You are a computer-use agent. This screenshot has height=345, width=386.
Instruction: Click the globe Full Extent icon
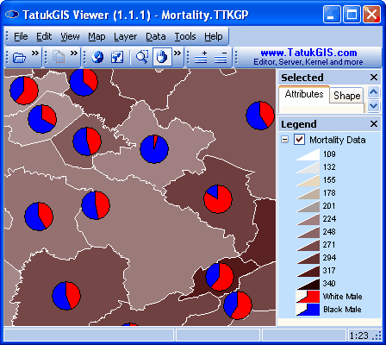[x=97, y=57]
